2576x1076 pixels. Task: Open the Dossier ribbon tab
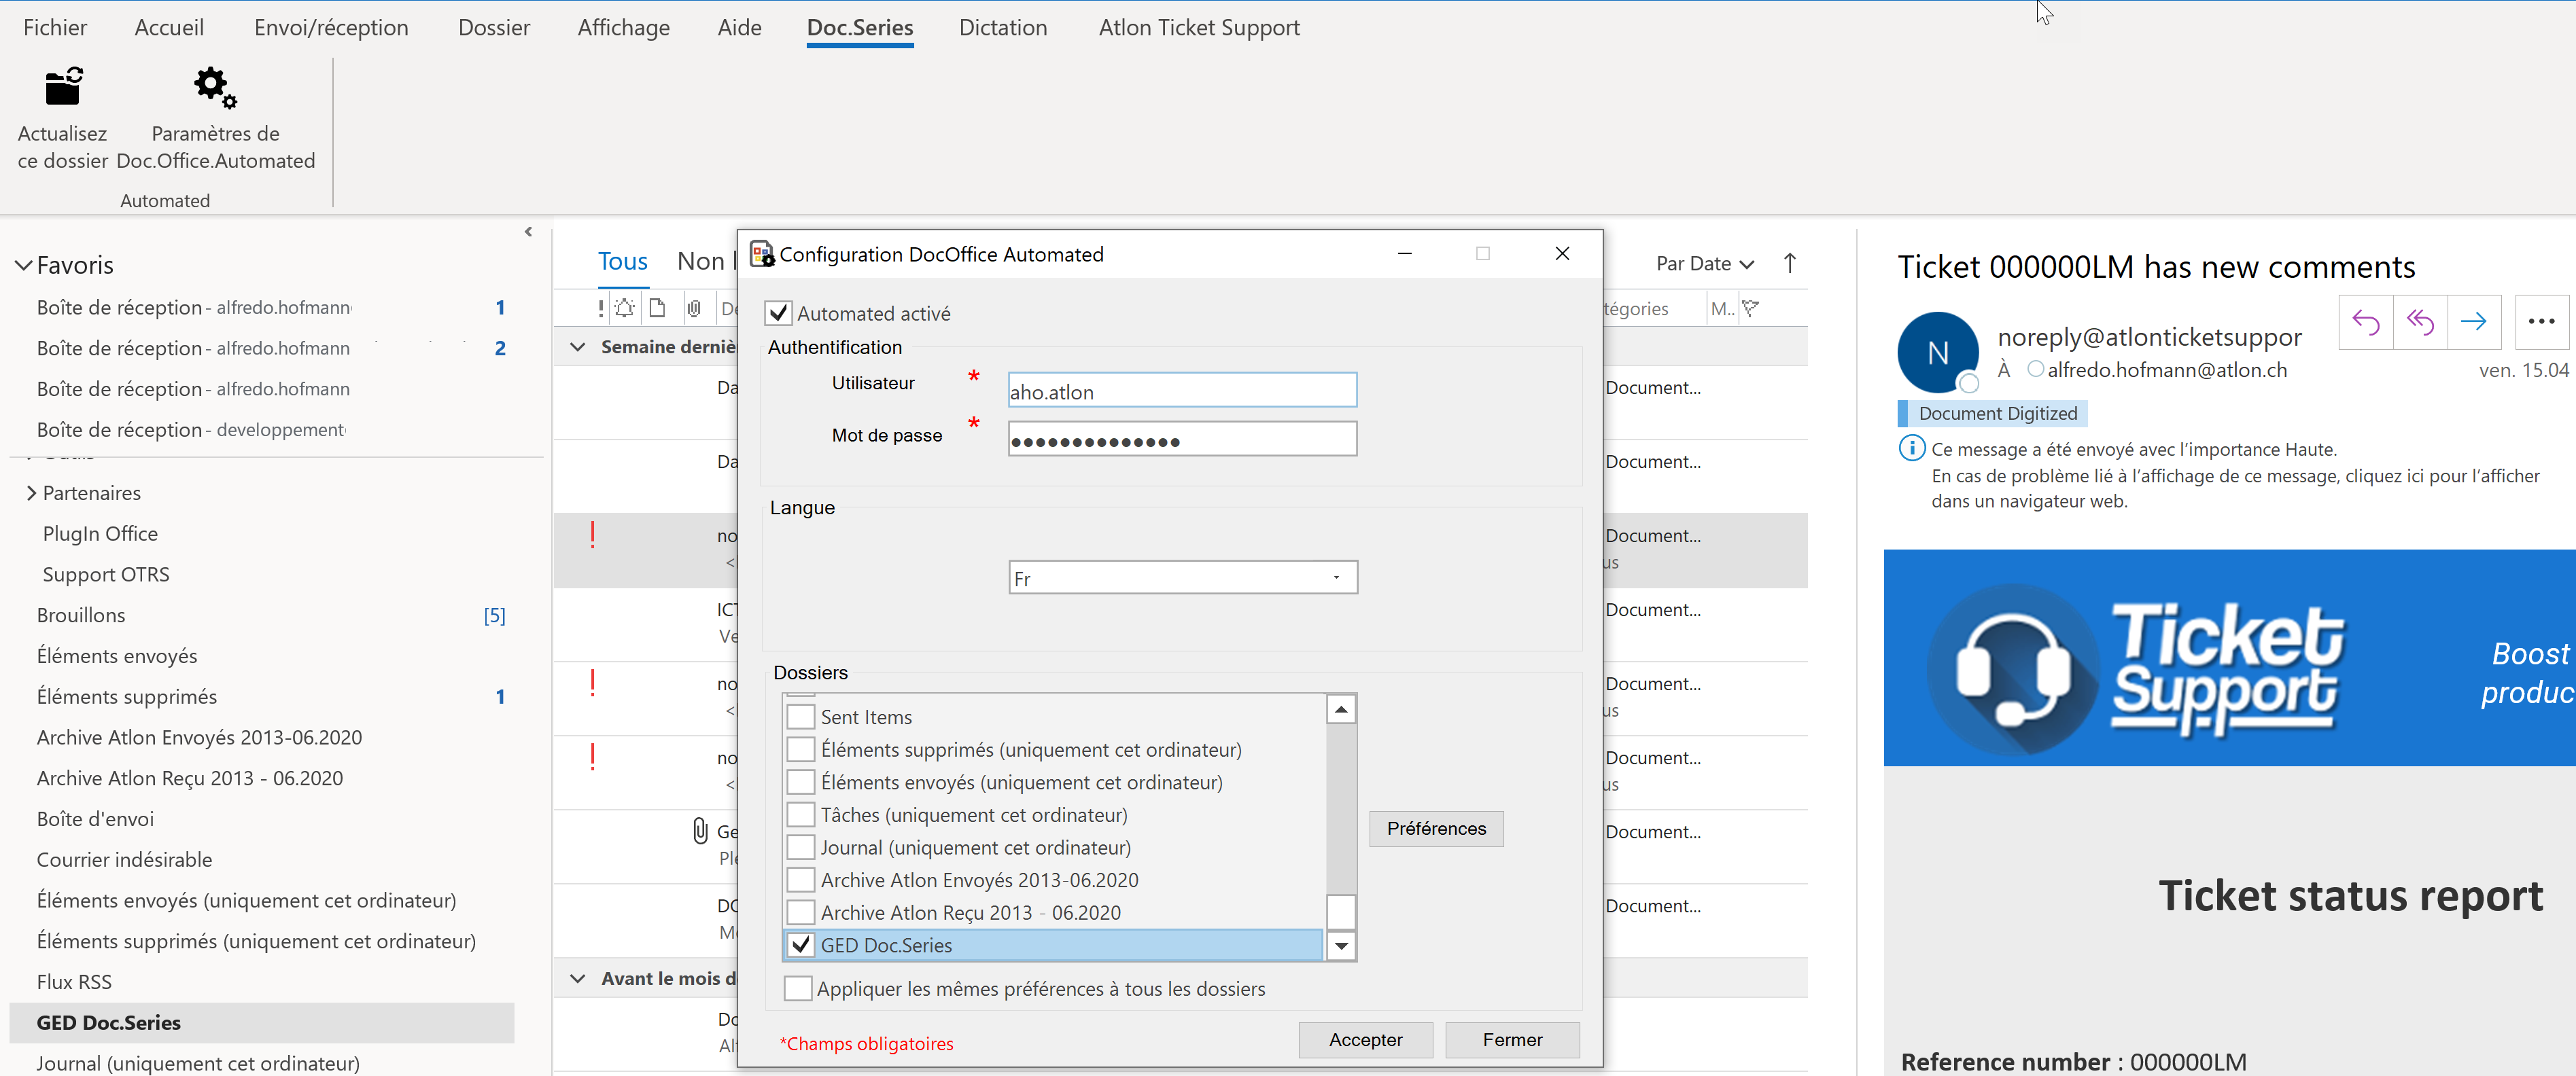[494, 28]
